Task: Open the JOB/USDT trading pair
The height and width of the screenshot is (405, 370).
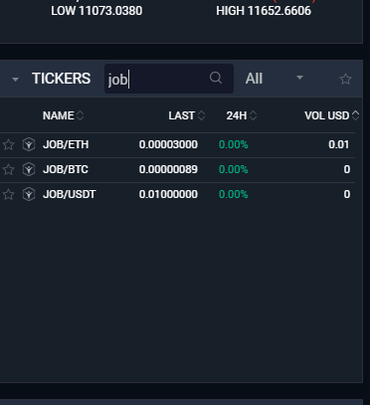Action: click(x=177, y=195)
